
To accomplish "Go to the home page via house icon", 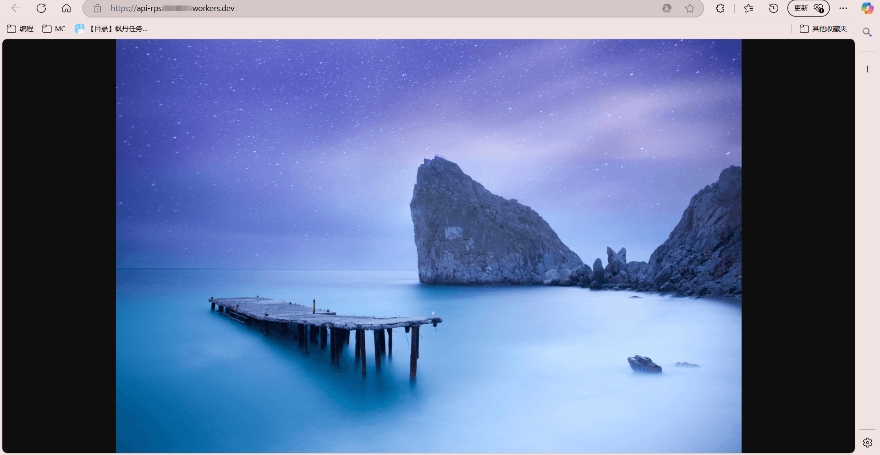I will point(66,8).
